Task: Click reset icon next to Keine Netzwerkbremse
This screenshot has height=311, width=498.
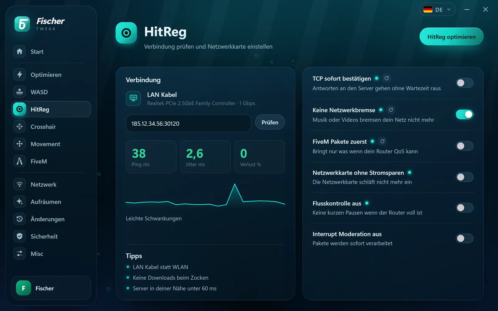Action: [x=391, y=110]
